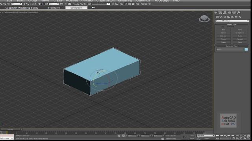The image size is (252, 141).
Task: Click the Cylinder primitive button
Action: (x=223, y=36)
